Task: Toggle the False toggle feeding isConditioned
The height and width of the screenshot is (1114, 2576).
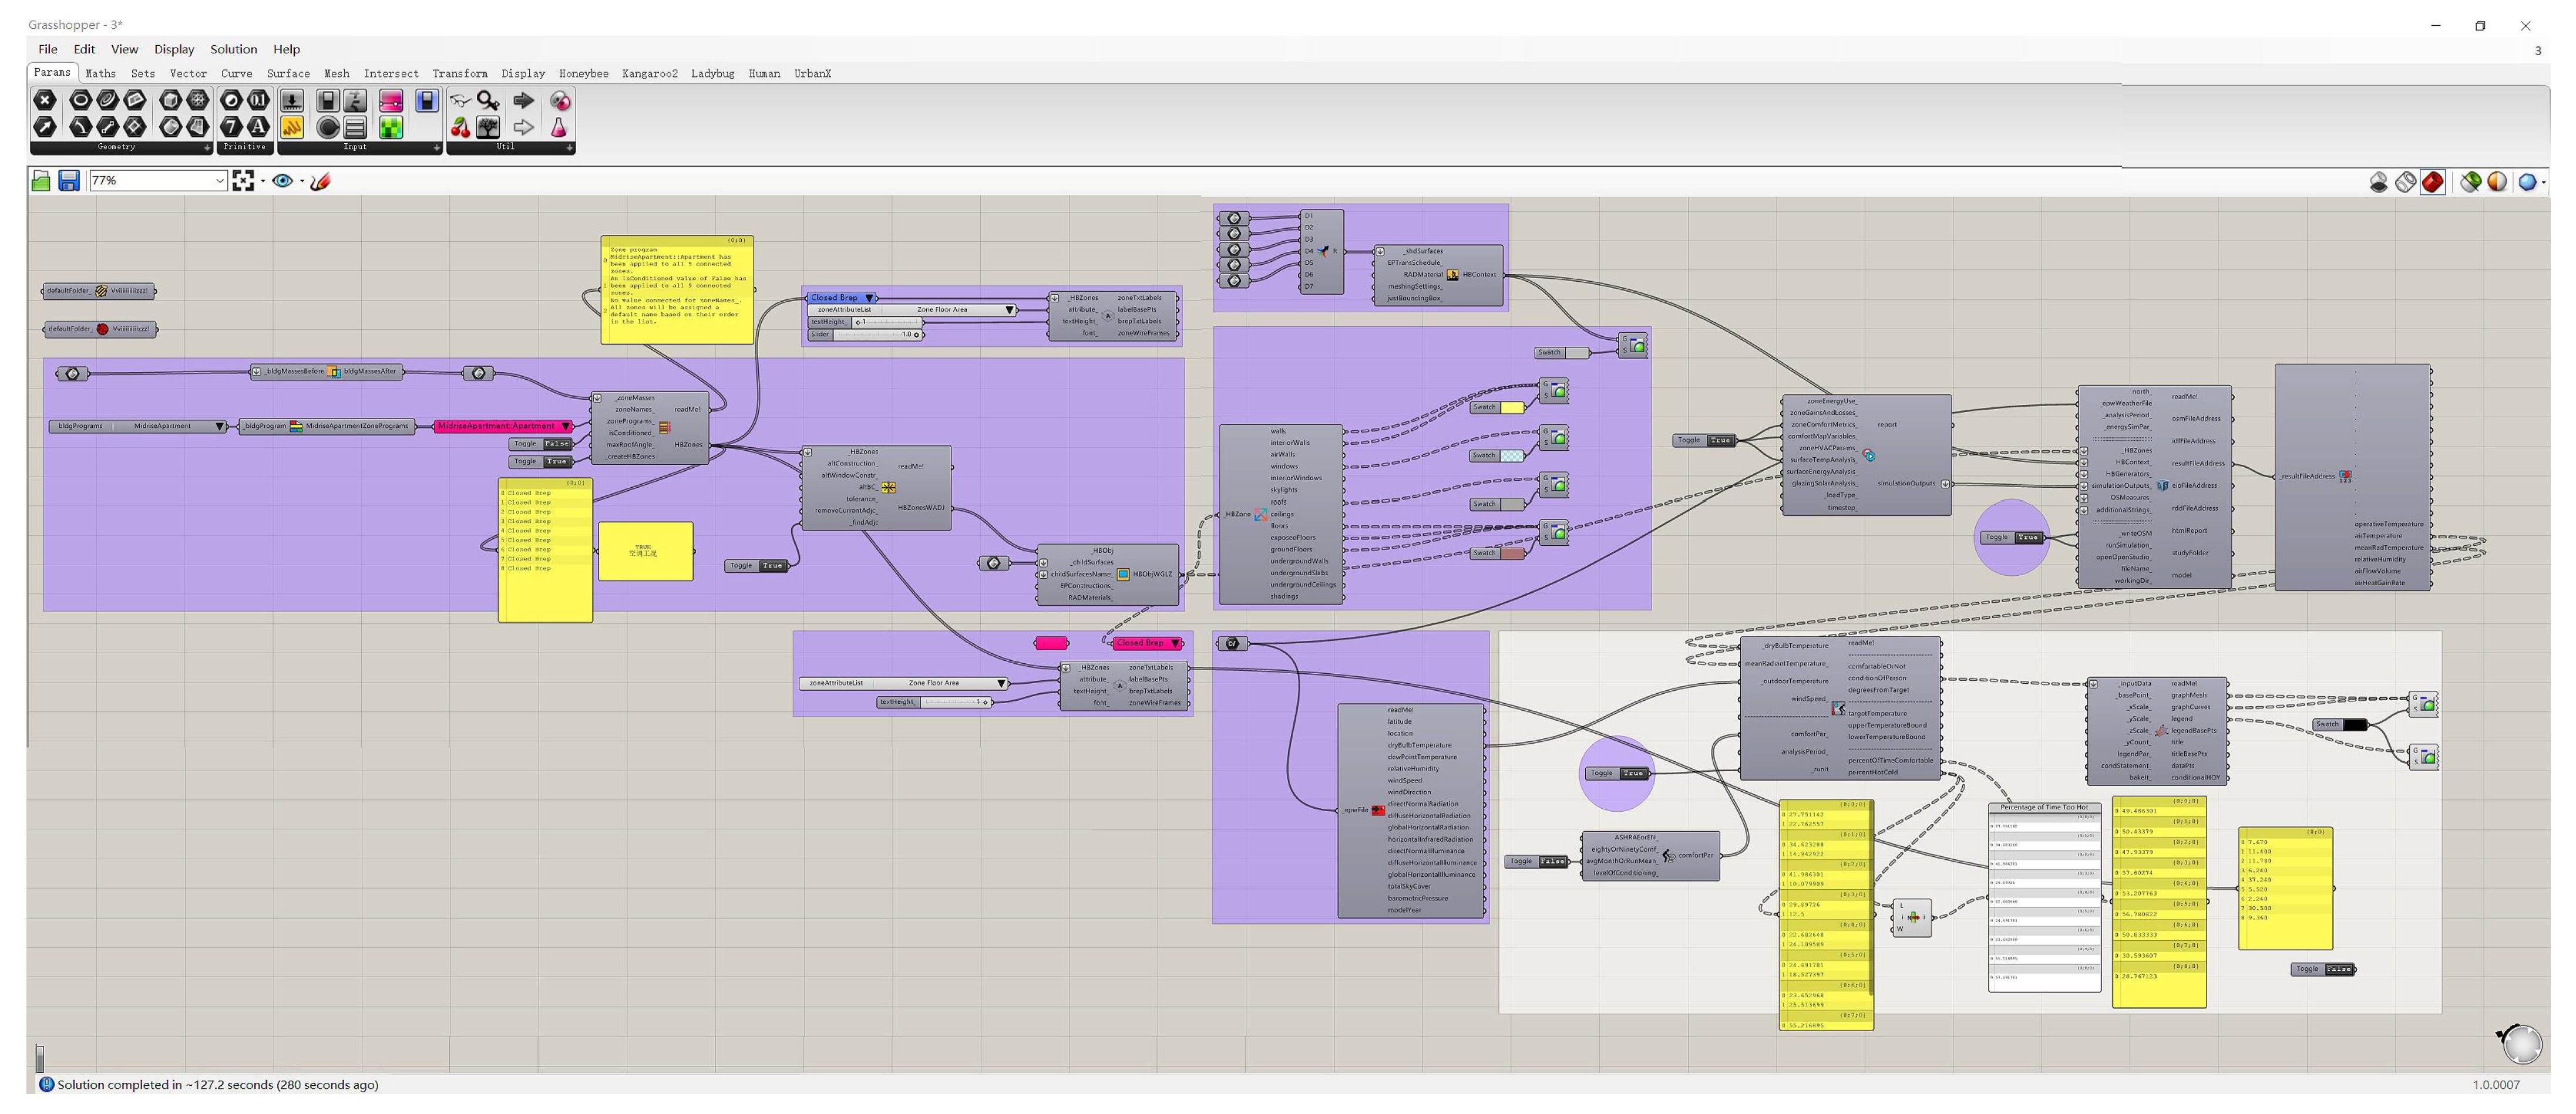Action: pyautogui.click(x=556, y=444)
